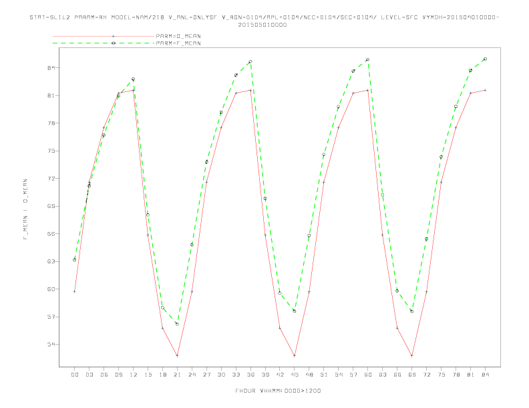Click the y-axis tick label 84
Screen dimensions: 529x408
[x=51, y=68]
